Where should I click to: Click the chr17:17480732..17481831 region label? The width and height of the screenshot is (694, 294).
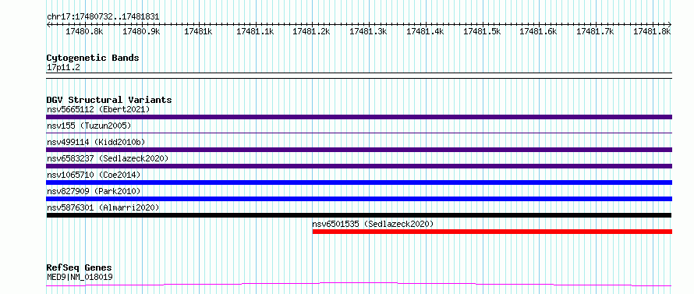(103, 17)
